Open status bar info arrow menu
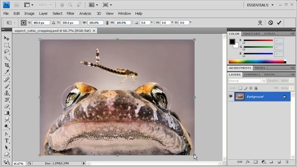 click(84, 163)
